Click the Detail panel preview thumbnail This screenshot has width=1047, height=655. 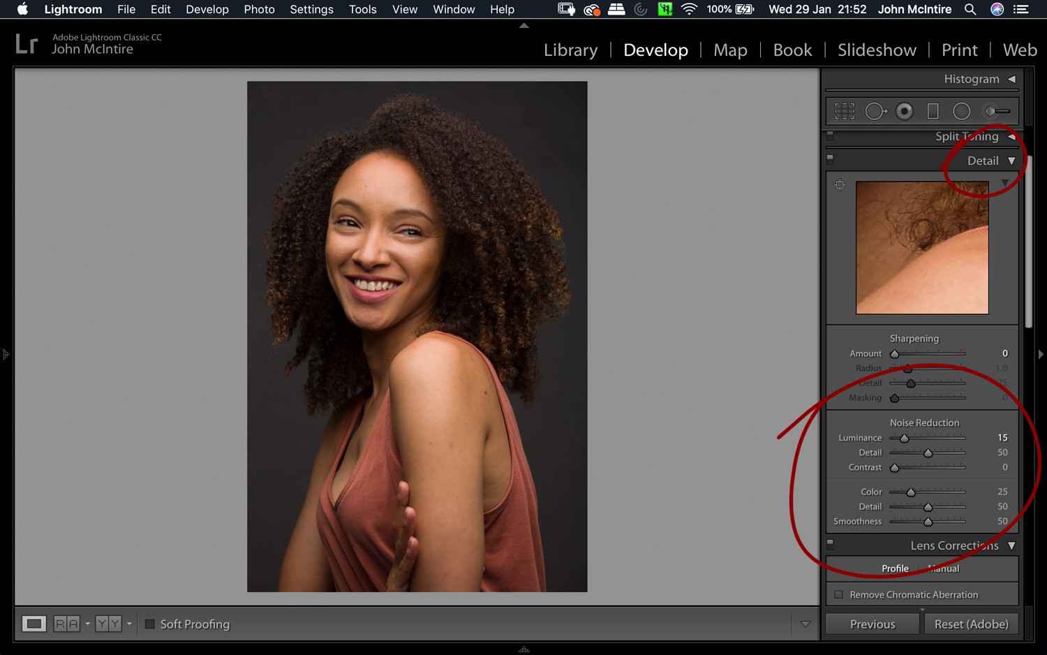click(921, 248)
